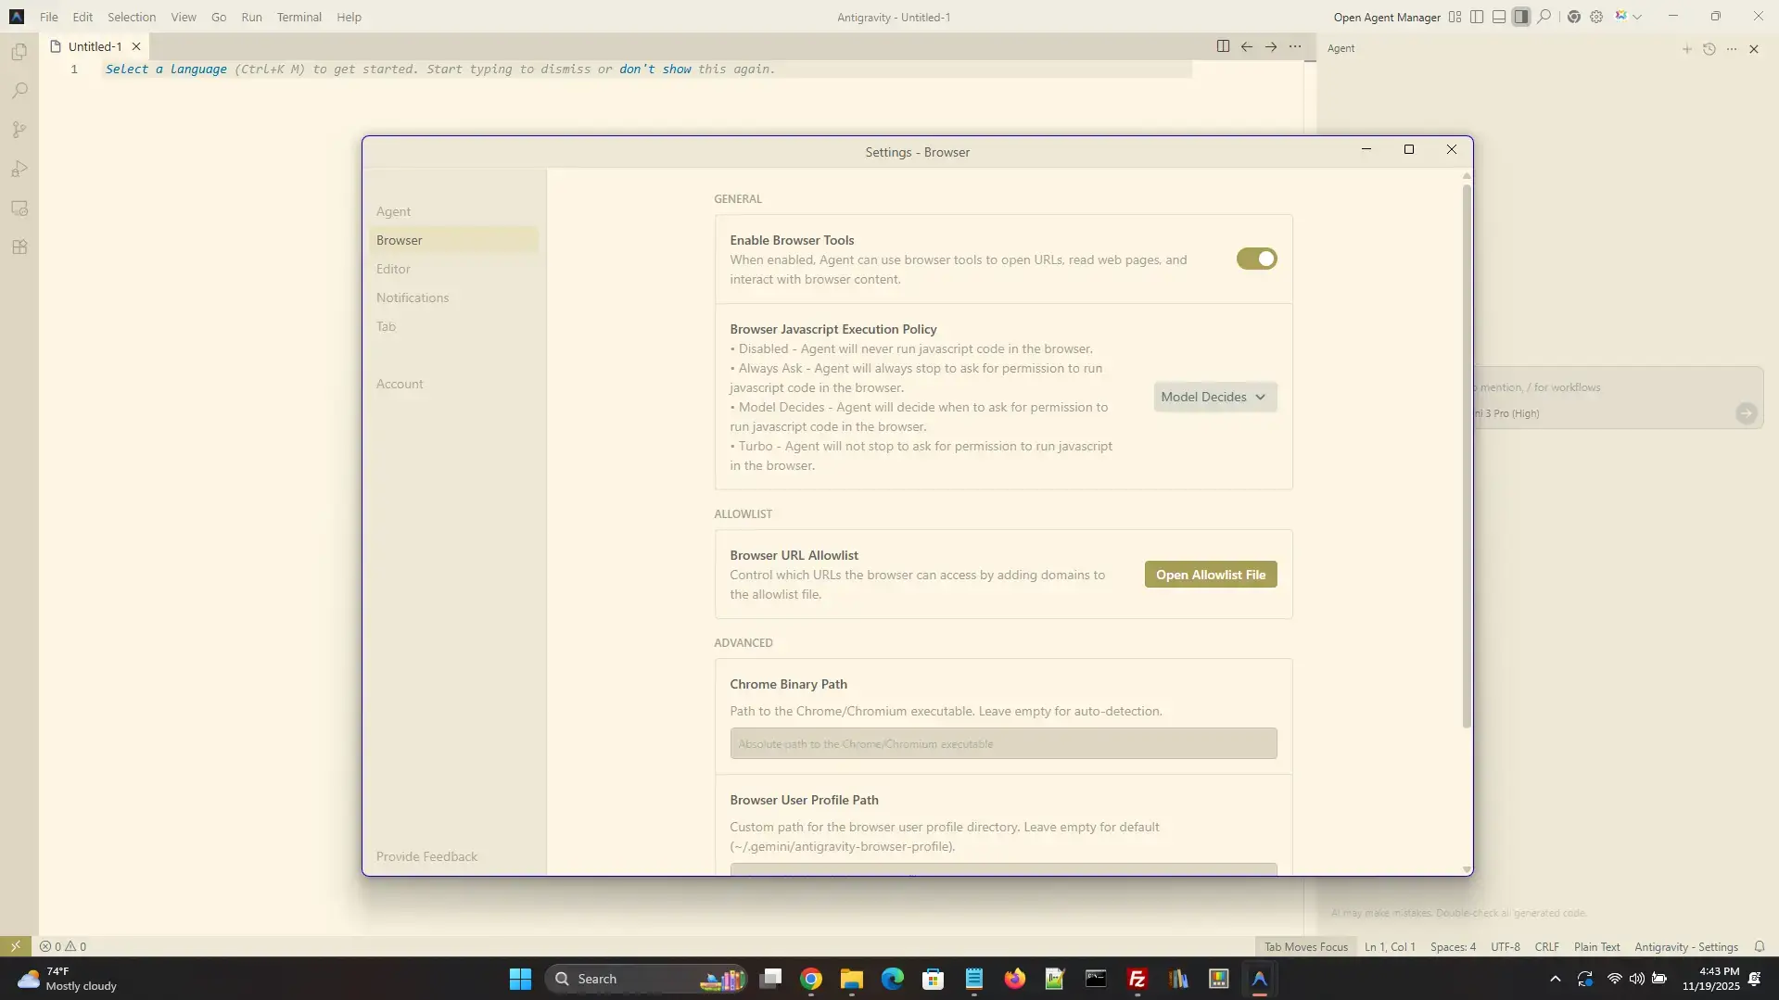Open the Extensions view

pos(19,247)
